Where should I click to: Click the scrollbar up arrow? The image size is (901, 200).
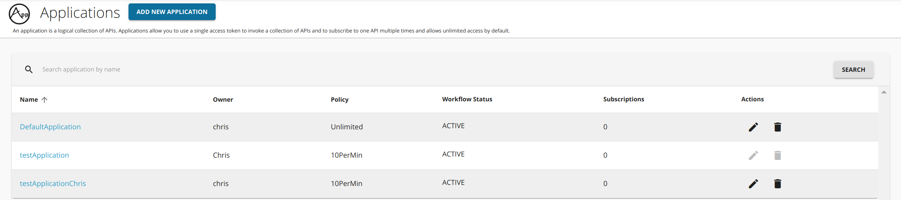tap(884, 92)
